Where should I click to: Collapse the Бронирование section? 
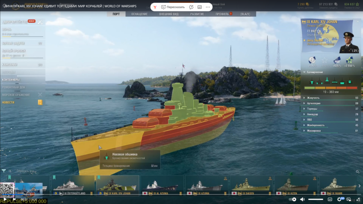pyautogui.click(x=304, y=72)
